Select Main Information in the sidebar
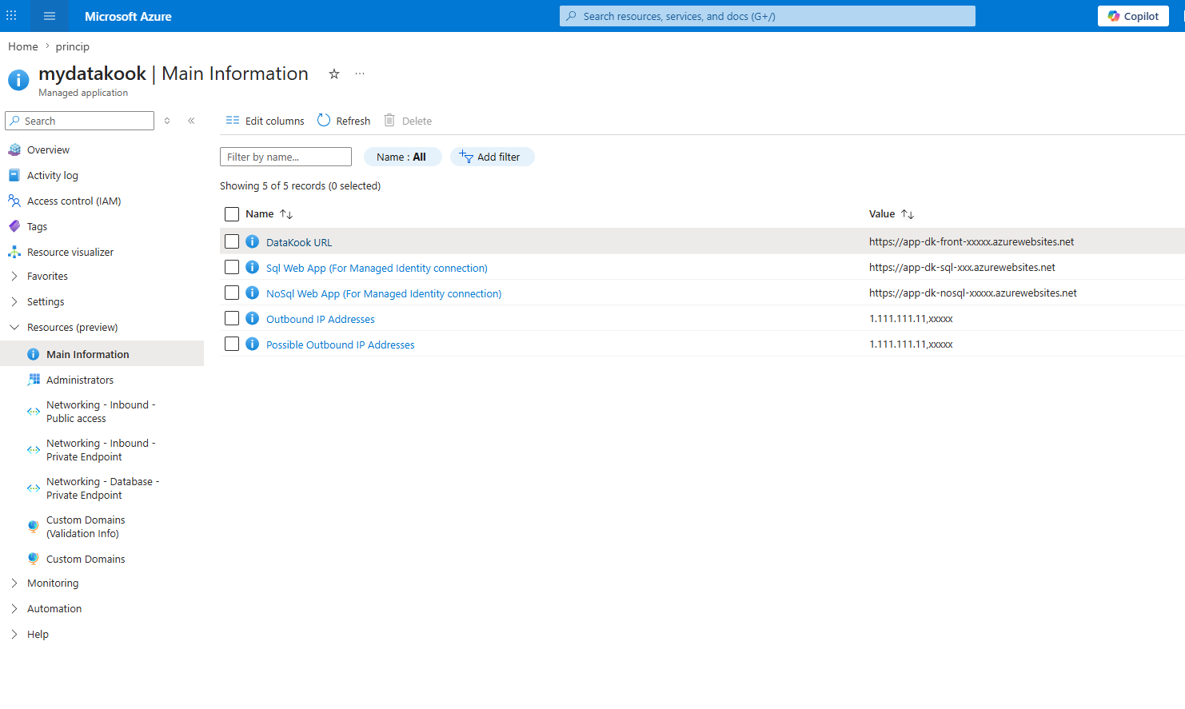The image size is (1185, 709). 102,353
